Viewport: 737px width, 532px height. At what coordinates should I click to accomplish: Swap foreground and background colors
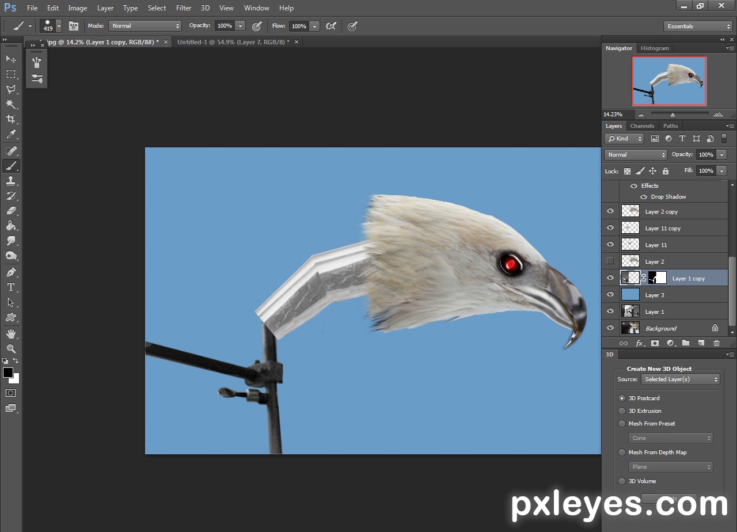(16, 361)
